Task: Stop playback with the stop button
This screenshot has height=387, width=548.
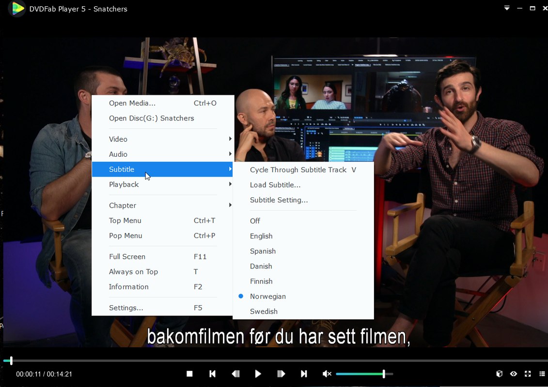Action: tap(189, 374)
